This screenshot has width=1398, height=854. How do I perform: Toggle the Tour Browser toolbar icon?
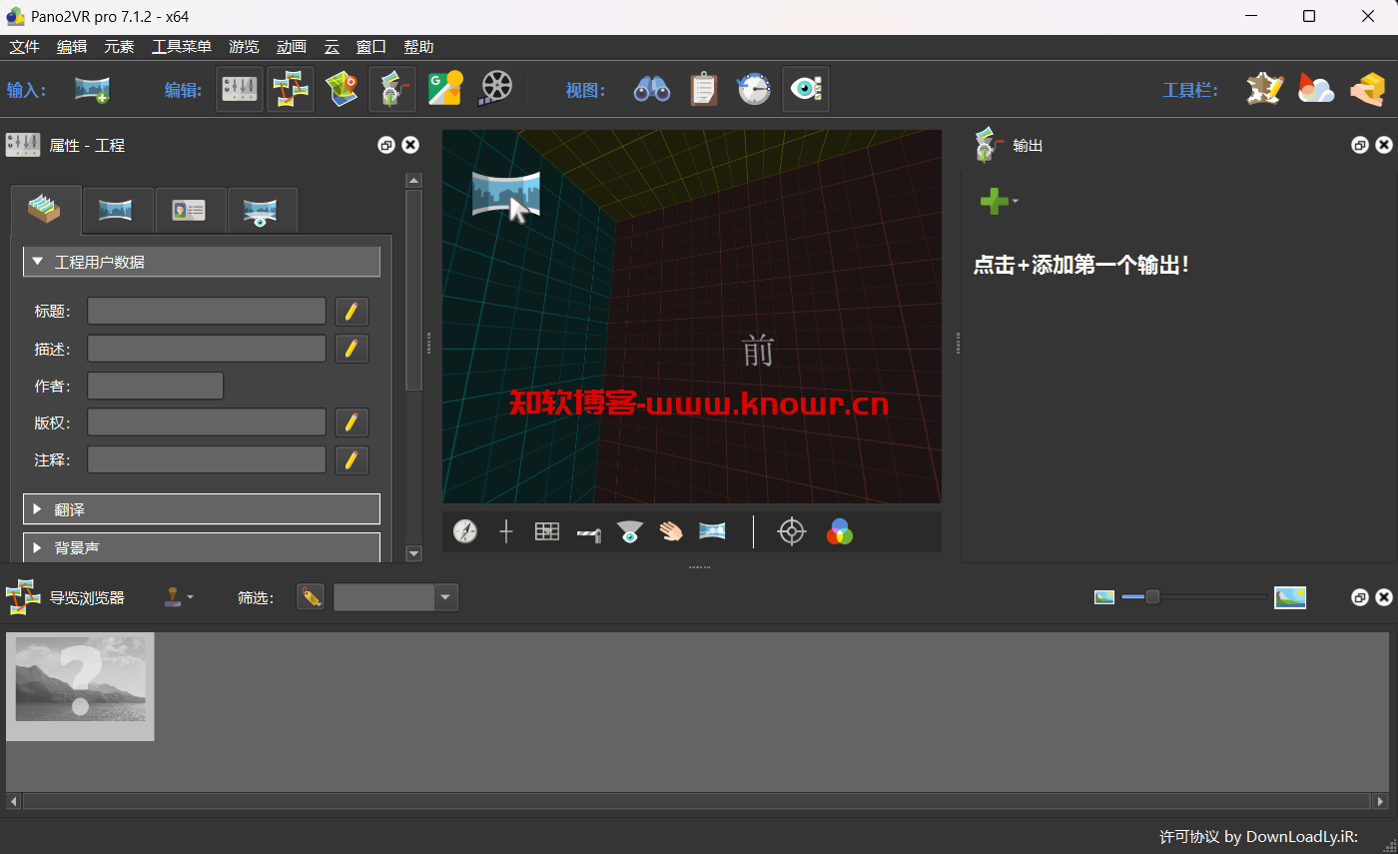pyautogui.click(x=291, y=89)
